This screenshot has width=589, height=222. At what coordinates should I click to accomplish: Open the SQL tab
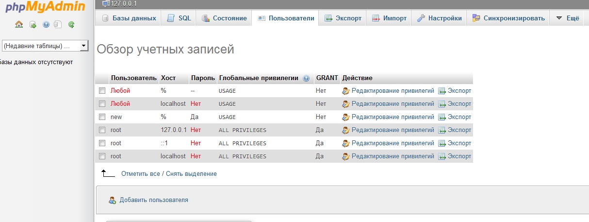pos(179,18)
